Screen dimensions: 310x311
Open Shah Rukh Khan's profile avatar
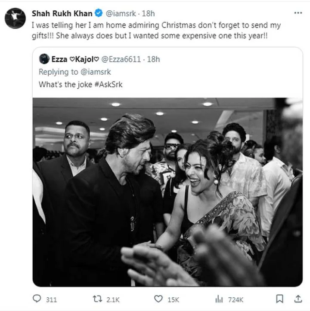pyautogui.click(x=15, y=18)
